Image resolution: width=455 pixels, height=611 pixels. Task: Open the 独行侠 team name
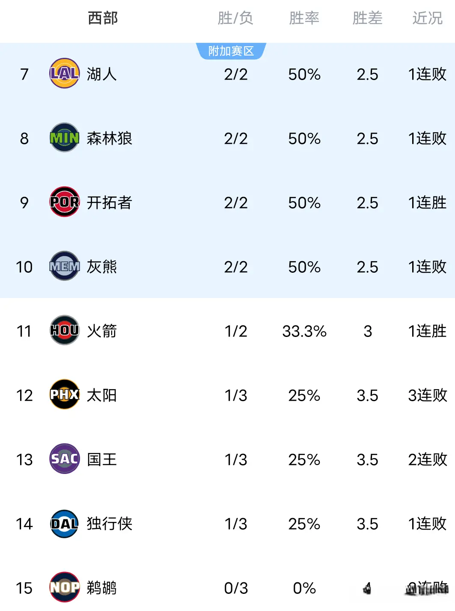110,524
